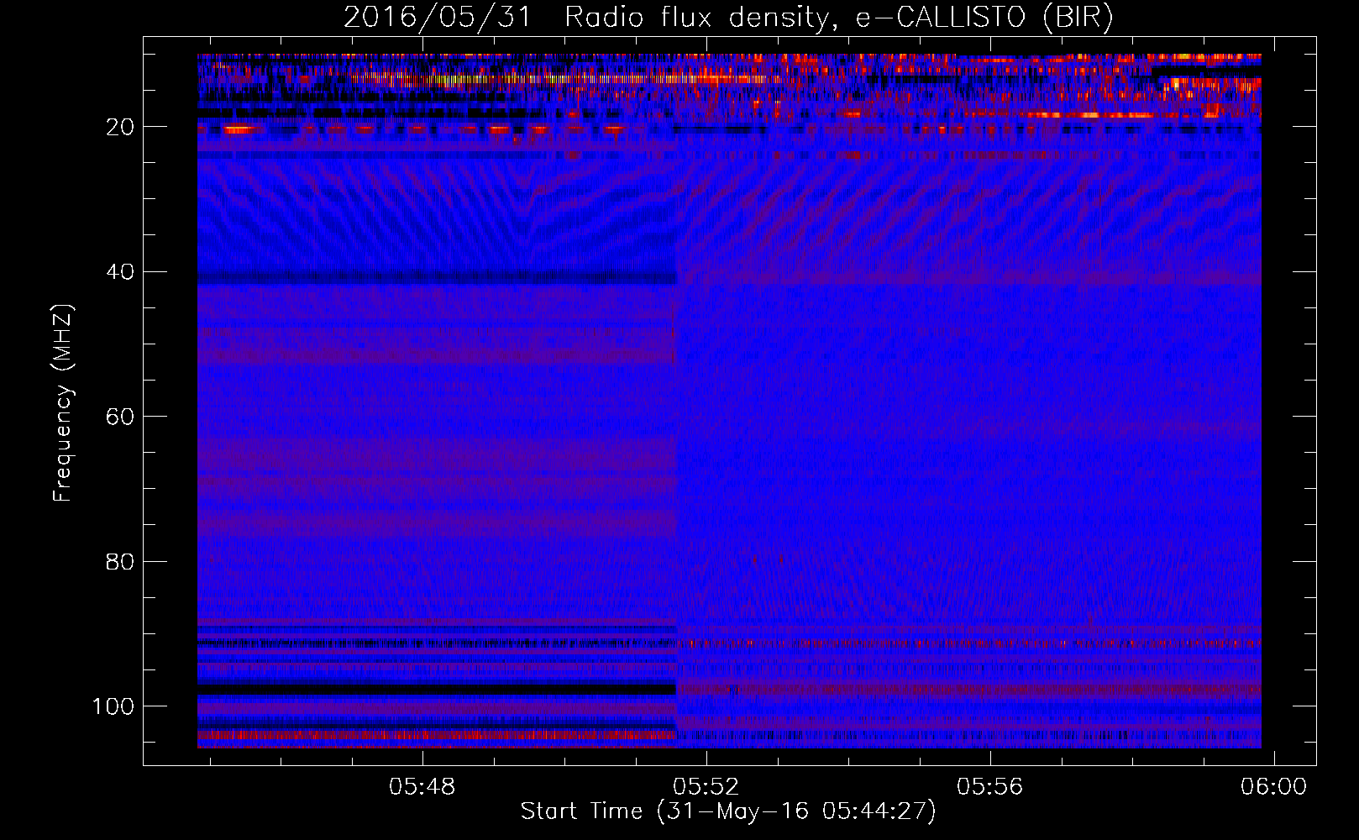Image resolution: width=1359 pixels, height=840 pixels.
Task: Click the 06:00 time tick label
Action: [x=1274, y=787]
